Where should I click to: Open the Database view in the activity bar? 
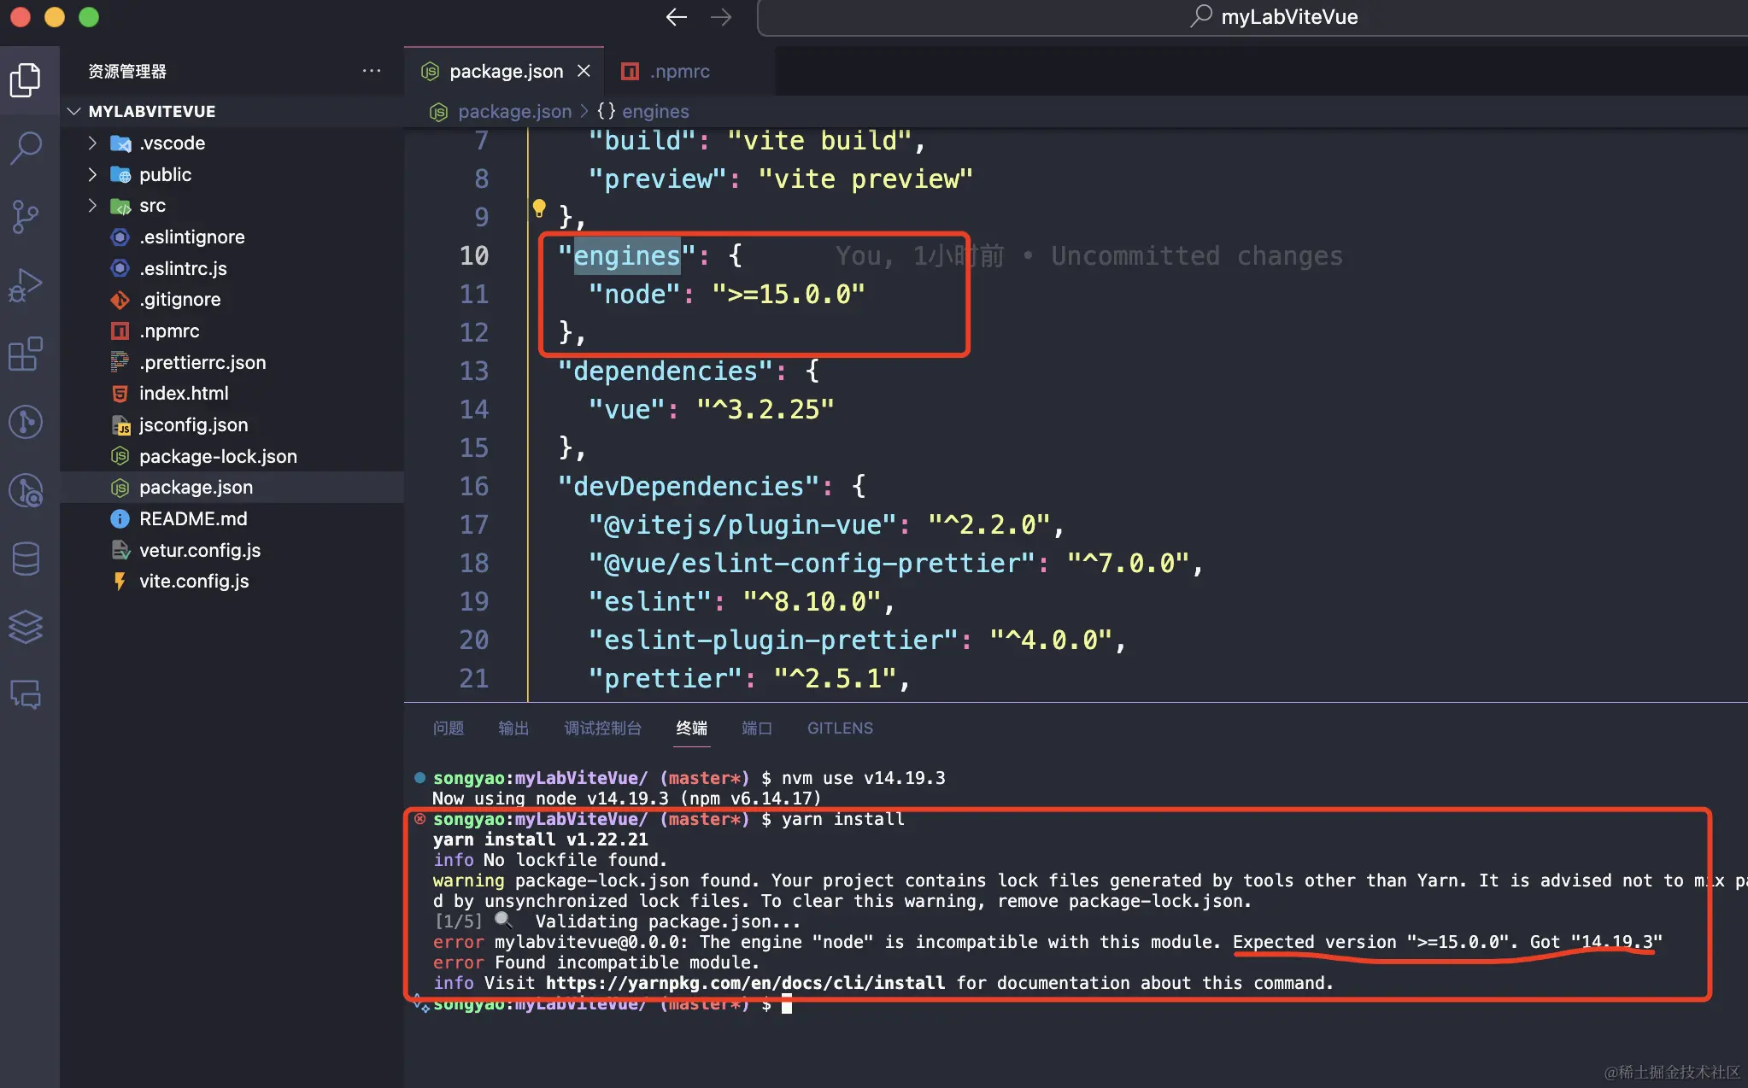(26, 558)
